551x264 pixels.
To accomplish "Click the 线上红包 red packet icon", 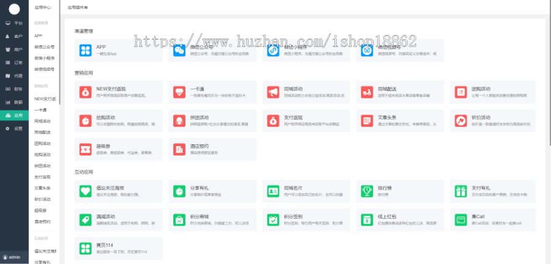I will tap(367, 220).
